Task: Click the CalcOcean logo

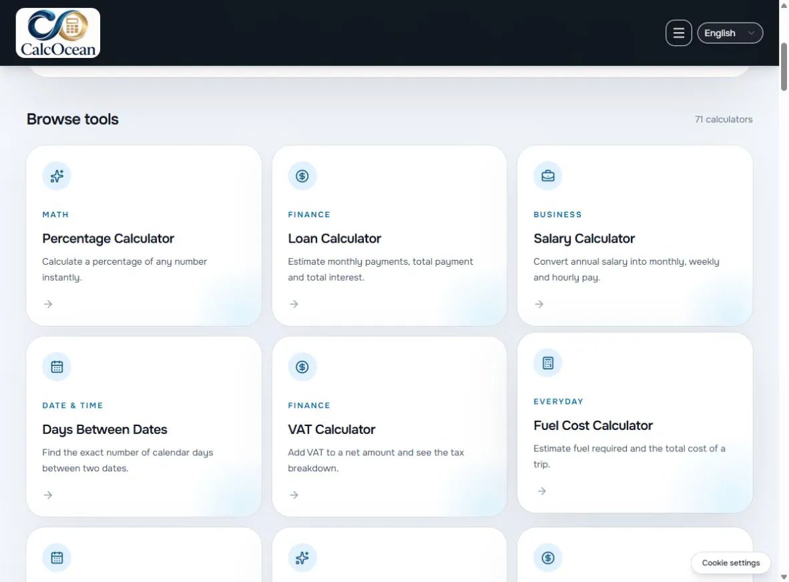Action: point(58,33)
